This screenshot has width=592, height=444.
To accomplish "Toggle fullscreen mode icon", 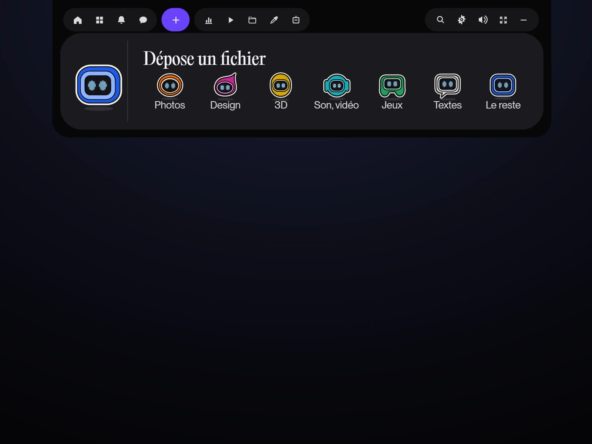I will [504, 20].
